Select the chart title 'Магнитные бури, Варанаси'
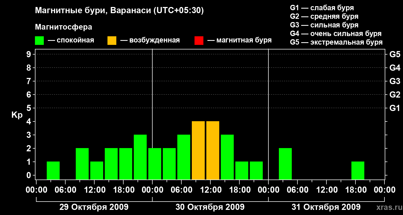The width and height of the screenshot is (403, 215). (x=93, y=11)
